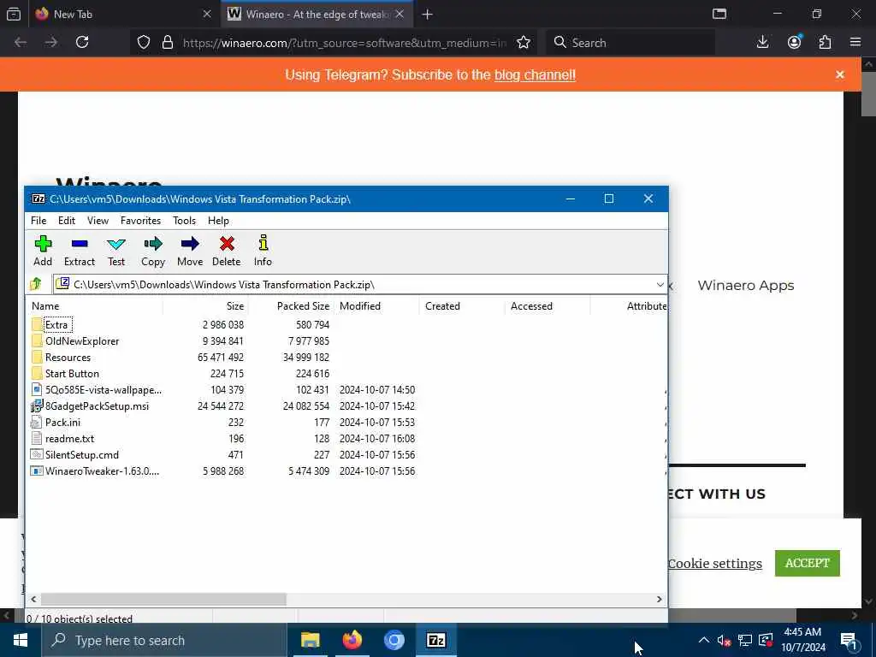Open the View menu in 7-Zip

pyautogui.click(x=98, y=221)
